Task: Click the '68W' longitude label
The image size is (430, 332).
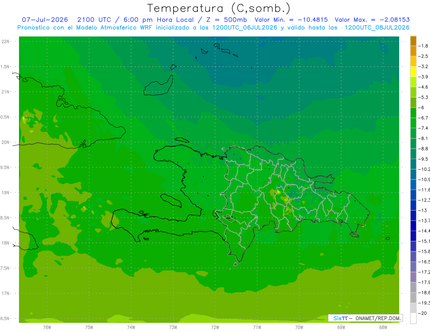Action: (x=383, y=327)
